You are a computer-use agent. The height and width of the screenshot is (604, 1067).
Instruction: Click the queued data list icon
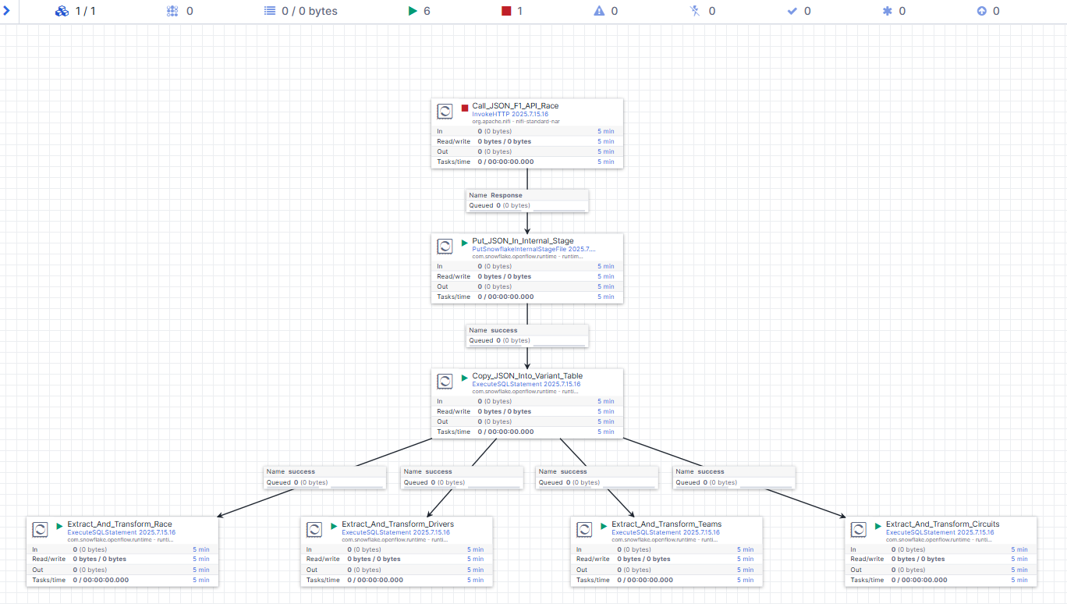pyautogui.click(x=270, y=11)
